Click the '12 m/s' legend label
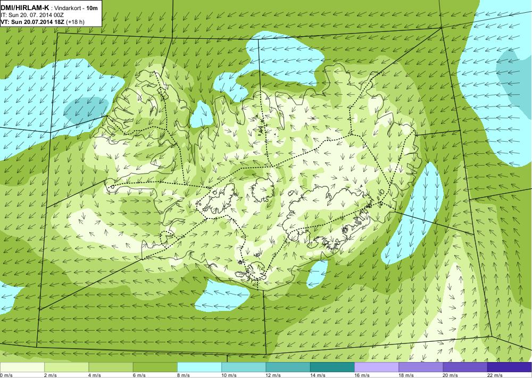The image size is (532, 378). (x=273, y=375)
